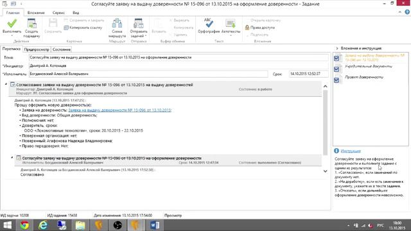
Task: Click 'Согласовано' reply text
Action: (x=32, y=175)
